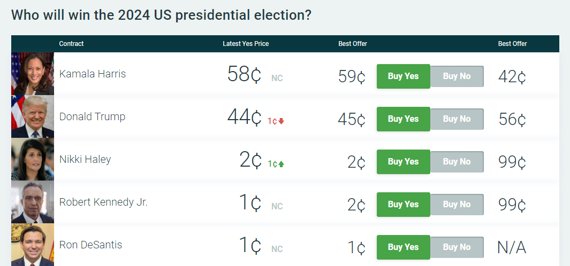Click Robert Kennedy Jr. candidate photo
The height and width of the screenshot is (266, 570).
[33, 202]
